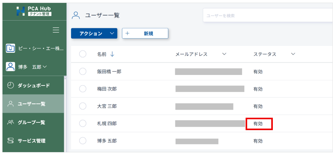Click the サービス管理 server icon
The image size is (335, 155).
click(10, 141)
